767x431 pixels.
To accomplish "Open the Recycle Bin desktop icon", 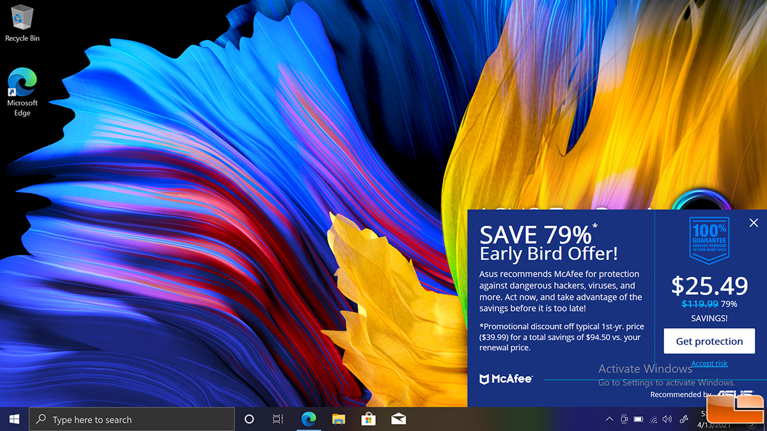I will pos(22,24).
